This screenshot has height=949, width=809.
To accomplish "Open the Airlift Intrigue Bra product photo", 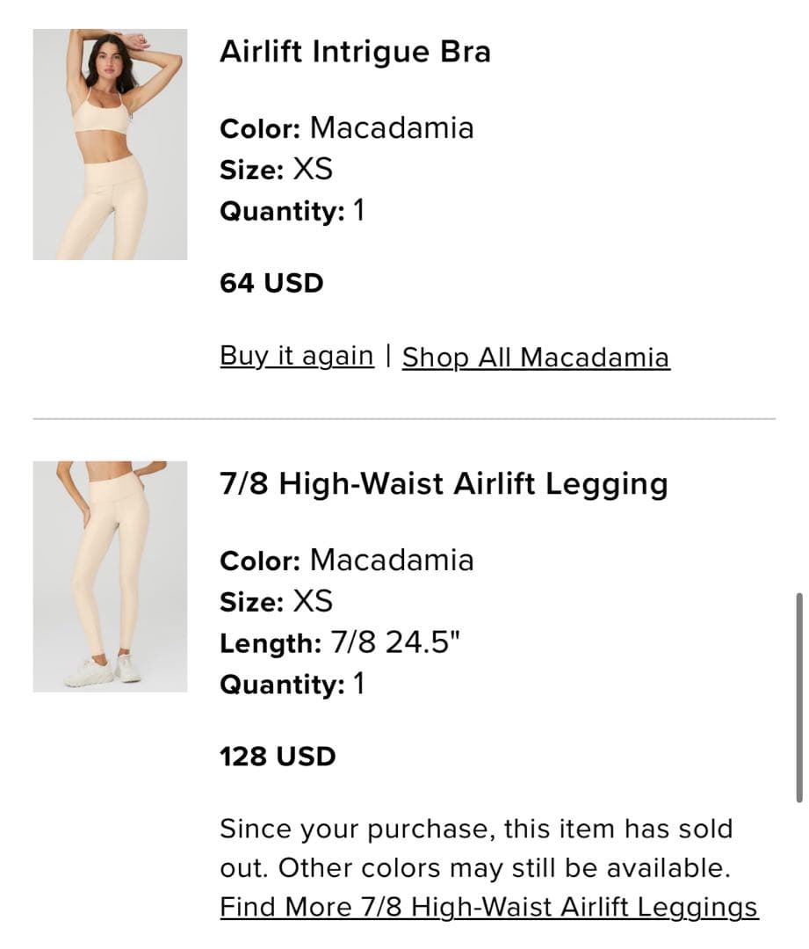I will (x=110, y=144).
